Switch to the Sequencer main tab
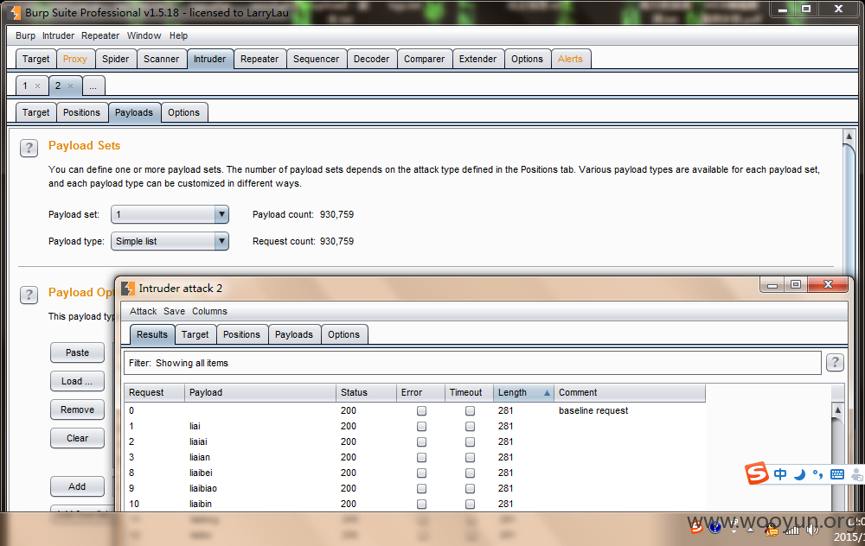The image size is (865, 546). click(x=316, y=59)
